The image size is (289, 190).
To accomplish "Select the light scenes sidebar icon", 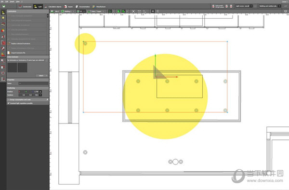I will coord(3,36).
